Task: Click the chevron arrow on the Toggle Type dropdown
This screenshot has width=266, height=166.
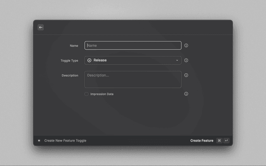Action: (177, 60)
